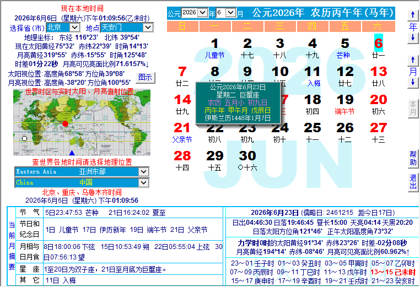Open the year 2026 dropdown
The height and width of the screenshot is (287, 420).
202,12
